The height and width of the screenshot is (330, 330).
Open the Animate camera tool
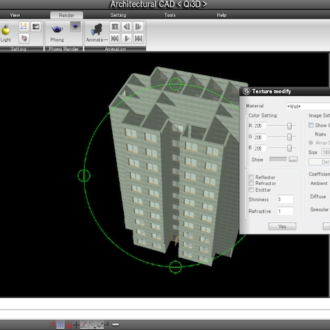tap(97, 30)
